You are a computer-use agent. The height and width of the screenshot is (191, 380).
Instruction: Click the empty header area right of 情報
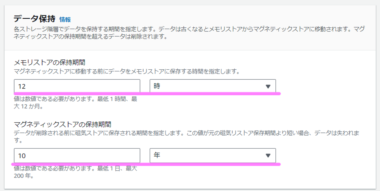tap(211, 19)
